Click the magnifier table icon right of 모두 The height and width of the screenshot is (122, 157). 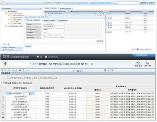(x=112, y=70)
